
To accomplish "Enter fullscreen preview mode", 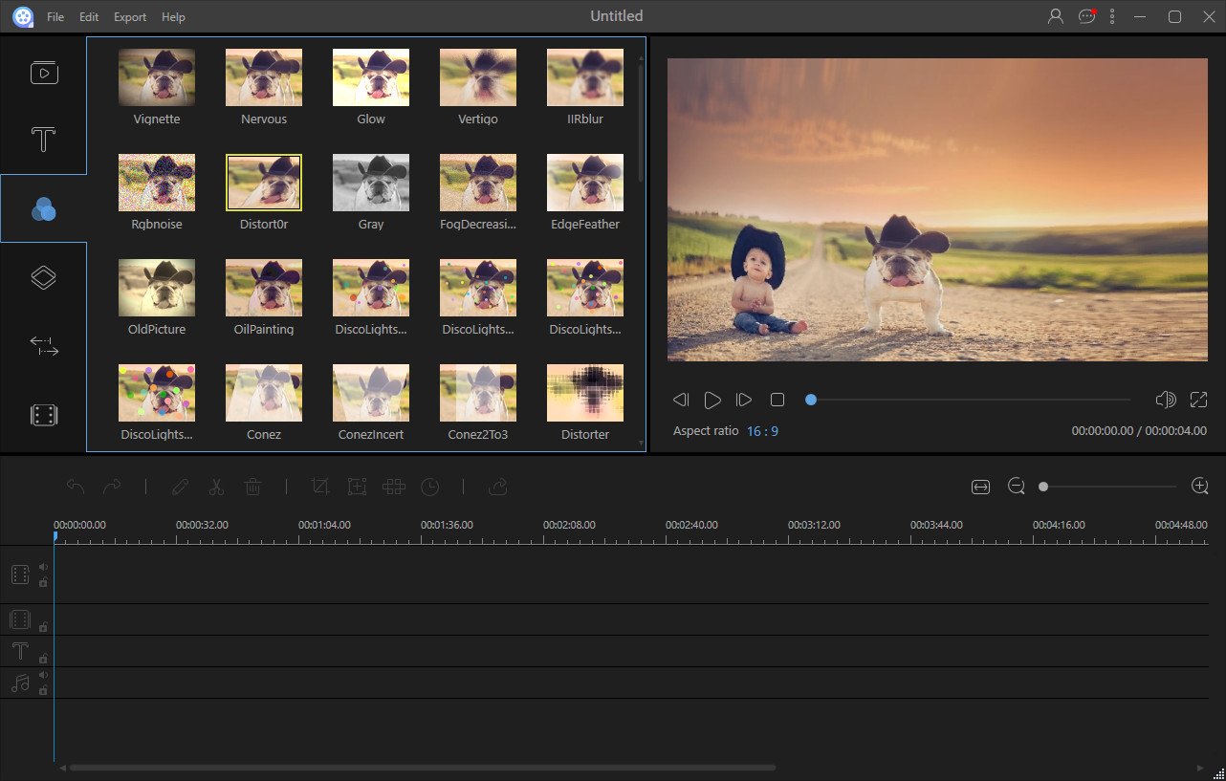I will point(1198,400).
